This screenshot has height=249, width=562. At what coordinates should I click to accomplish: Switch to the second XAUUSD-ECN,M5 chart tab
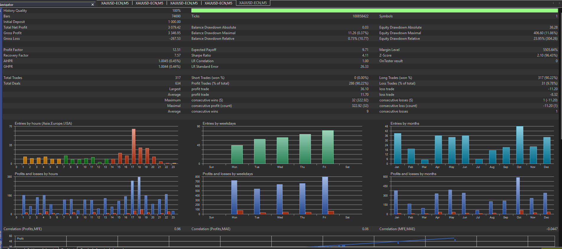pyautogui.click(x=149, y=3)
